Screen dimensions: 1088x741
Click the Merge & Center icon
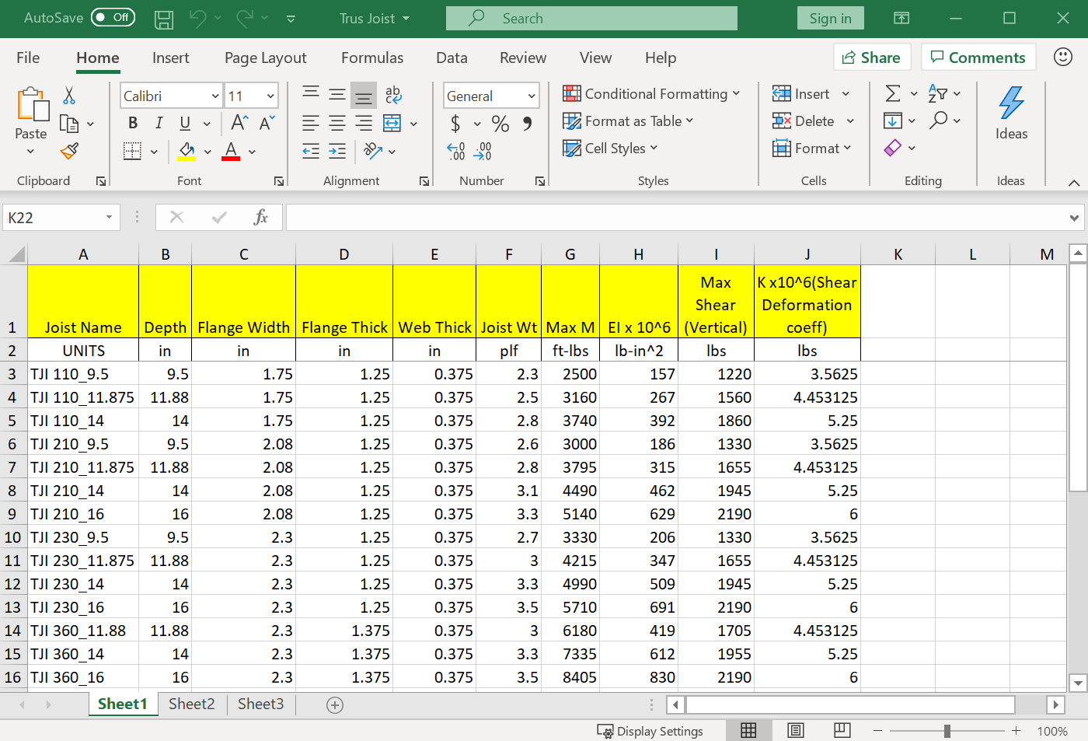click(392, 123)
